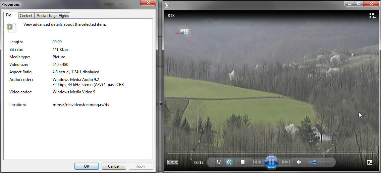
Task: Click the buffering indicator icon
Action: 173,163
